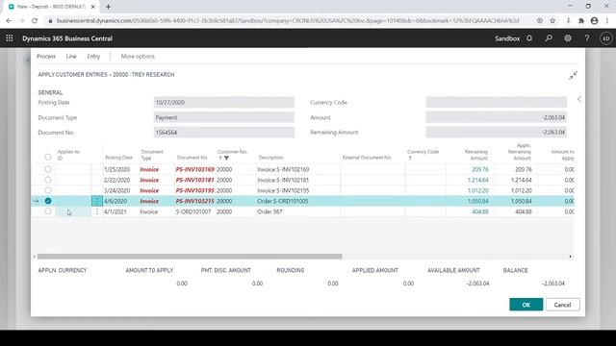This screenshot has height=346, width=616.
Task: Bookmark this page with star icon
Action: pyautogui.click(x=552, y=21)
